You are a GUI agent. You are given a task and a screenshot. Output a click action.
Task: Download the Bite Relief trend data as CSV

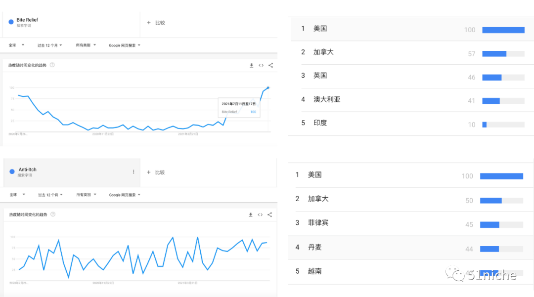click(251, 65)
